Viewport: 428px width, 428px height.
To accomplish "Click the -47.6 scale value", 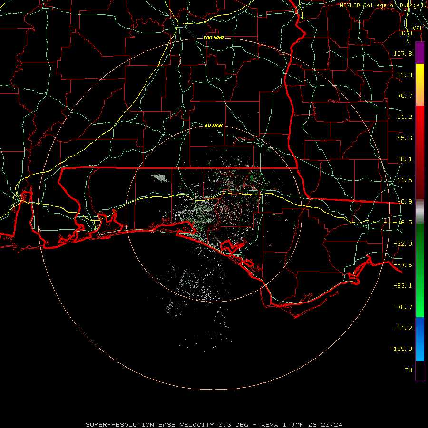I will tap(403, 265).
